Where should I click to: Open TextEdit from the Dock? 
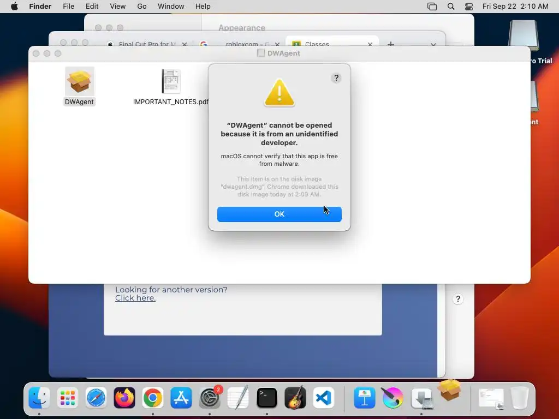point(238,398)
